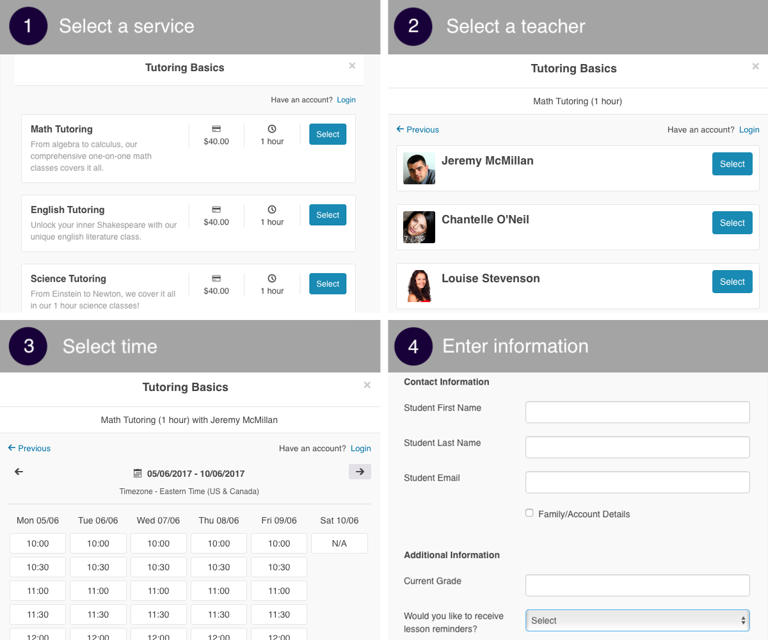The image size is (768, 640).
Task: Open the Login link in the service step
Action: [346, 100]
